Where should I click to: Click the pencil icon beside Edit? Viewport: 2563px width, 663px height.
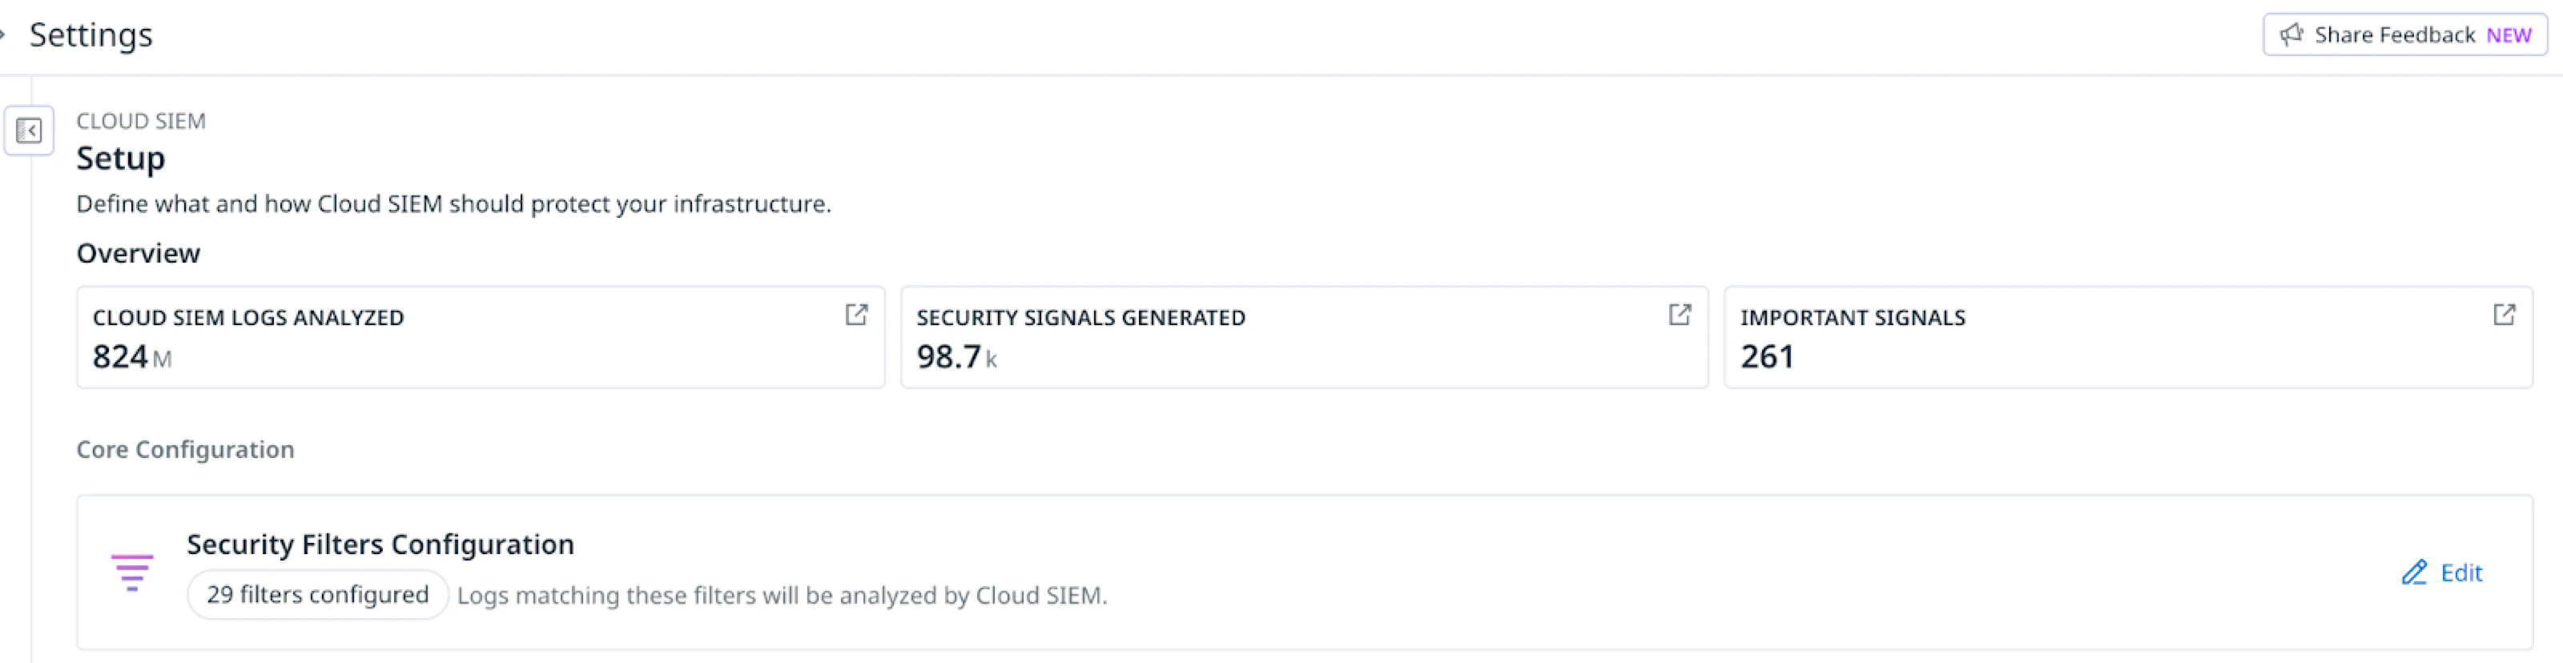pos(2414,573)
